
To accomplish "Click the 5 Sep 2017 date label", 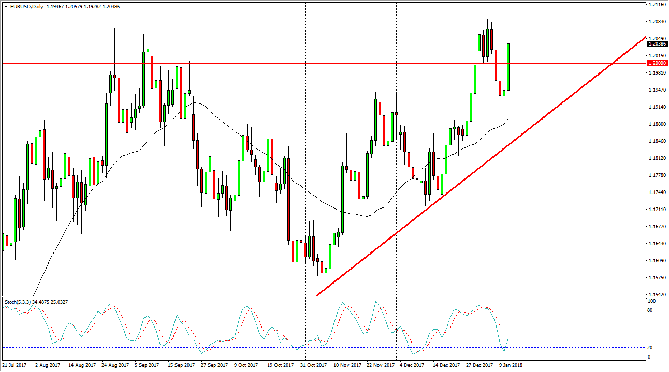I will tap(147, 365).
